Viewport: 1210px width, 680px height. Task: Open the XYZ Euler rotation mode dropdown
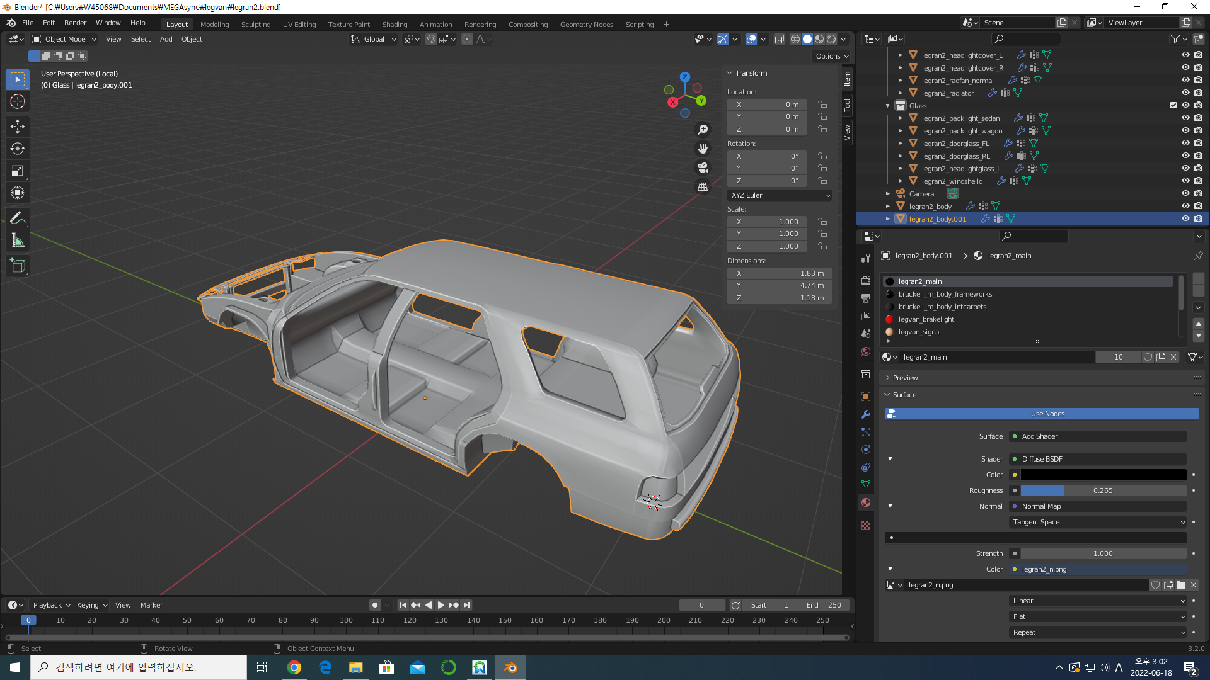point(779,195)
